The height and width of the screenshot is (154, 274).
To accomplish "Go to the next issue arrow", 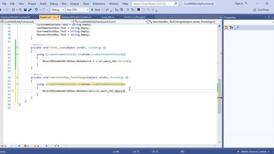I will 46,146.
